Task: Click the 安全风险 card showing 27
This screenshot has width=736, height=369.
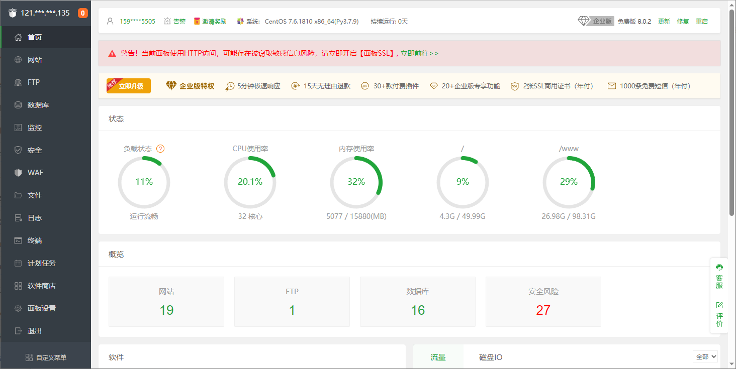Action: 543,301
